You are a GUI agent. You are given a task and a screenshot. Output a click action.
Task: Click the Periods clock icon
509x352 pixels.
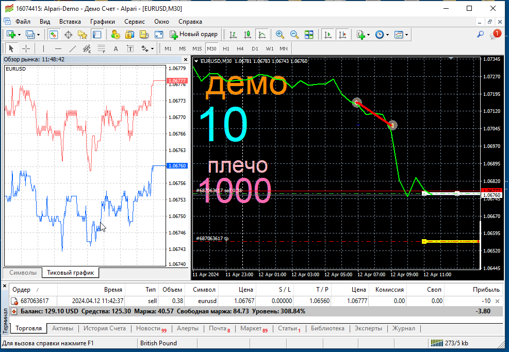[379, 35]
